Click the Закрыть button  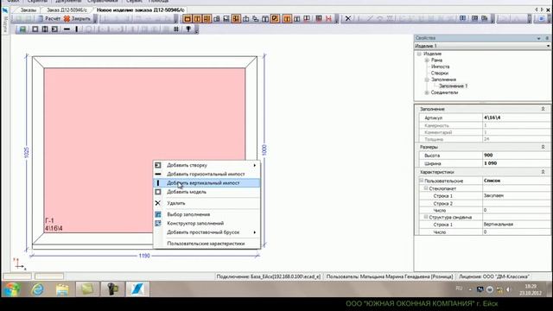tap(77, 18)
